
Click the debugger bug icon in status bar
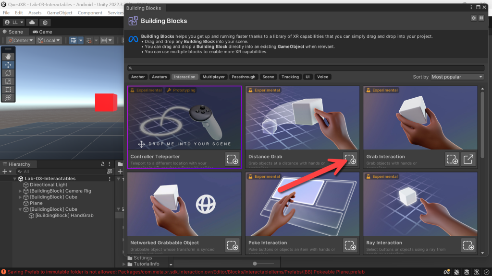point(456,272)
